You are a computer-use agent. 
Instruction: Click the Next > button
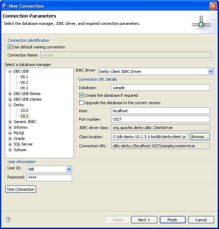click(144, 220)
